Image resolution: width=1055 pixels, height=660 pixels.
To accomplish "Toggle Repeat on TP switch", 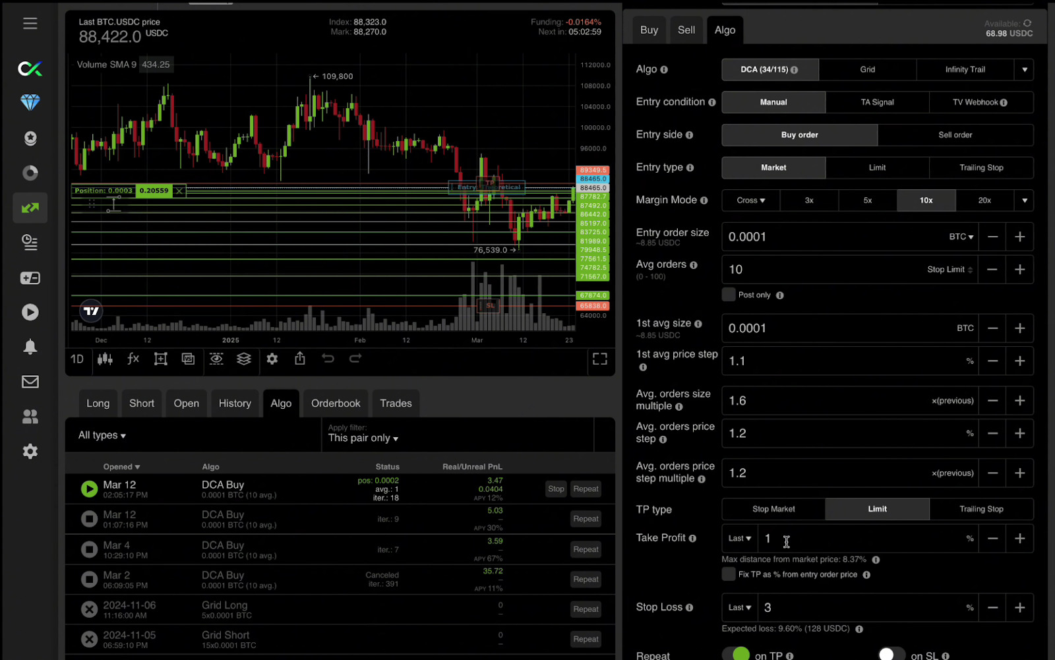I will [737, 654].
